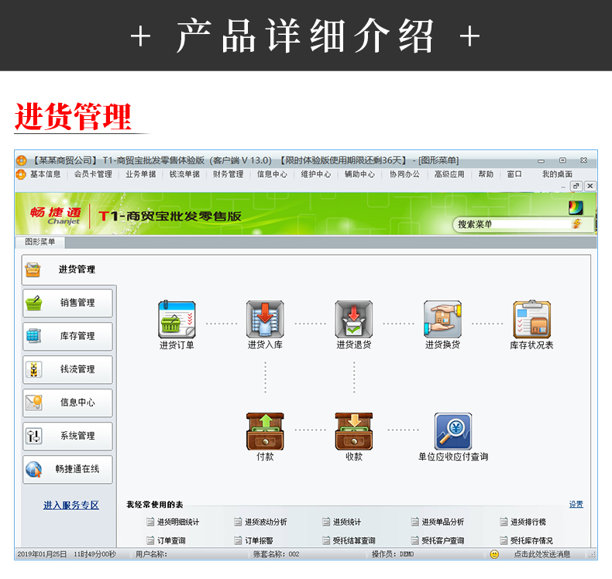Select 库存管理 in the left sidebar
Image resolution: width=612 pixels, height=579 pixels.
pyautogui.click(x=67, y=336)
